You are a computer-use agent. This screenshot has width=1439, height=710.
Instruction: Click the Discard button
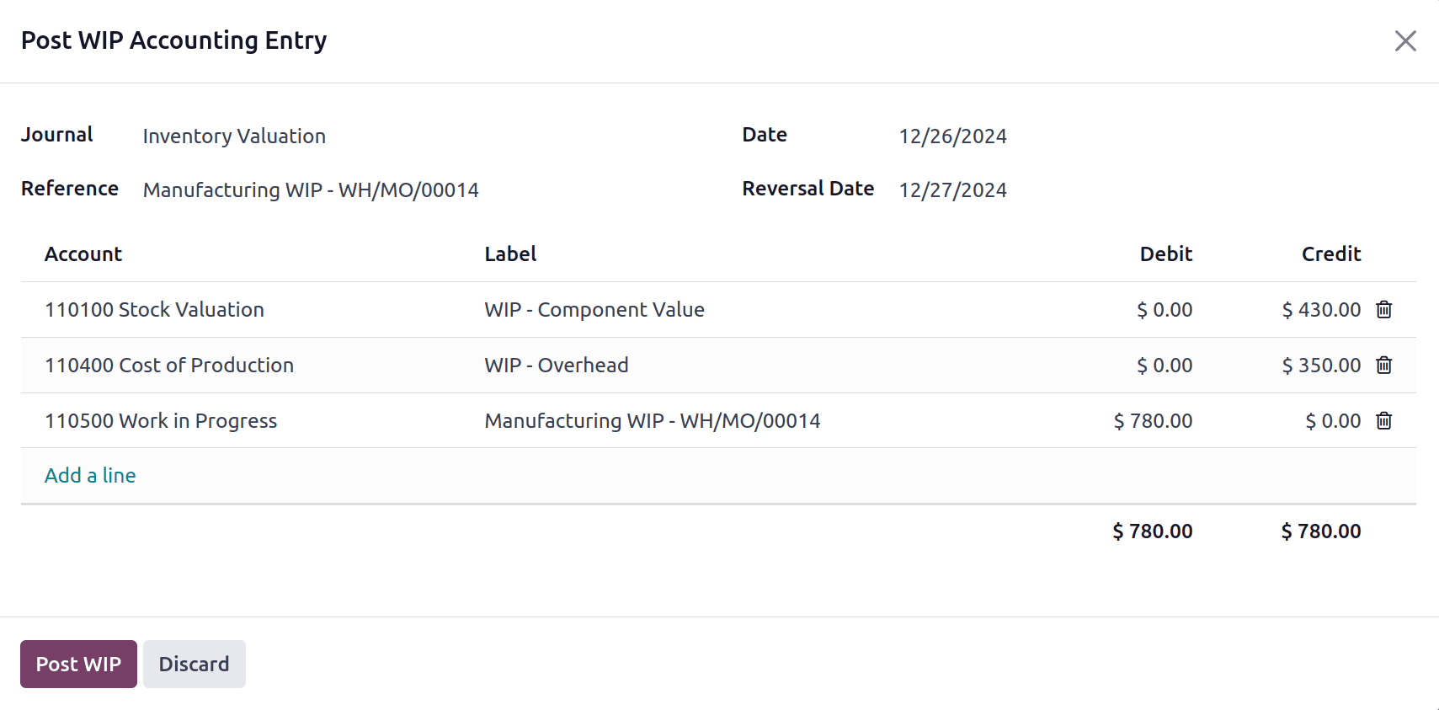click(x=194, y=664)
